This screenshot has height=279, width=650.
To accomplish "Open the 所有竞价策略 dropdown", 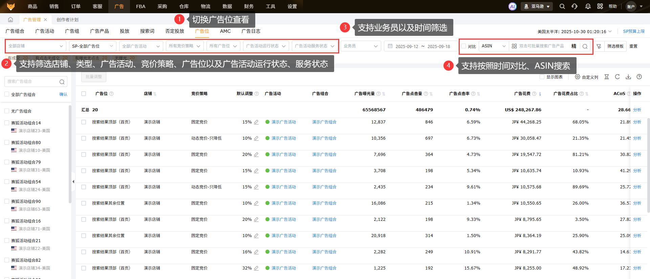I will [x=185, y=46].
